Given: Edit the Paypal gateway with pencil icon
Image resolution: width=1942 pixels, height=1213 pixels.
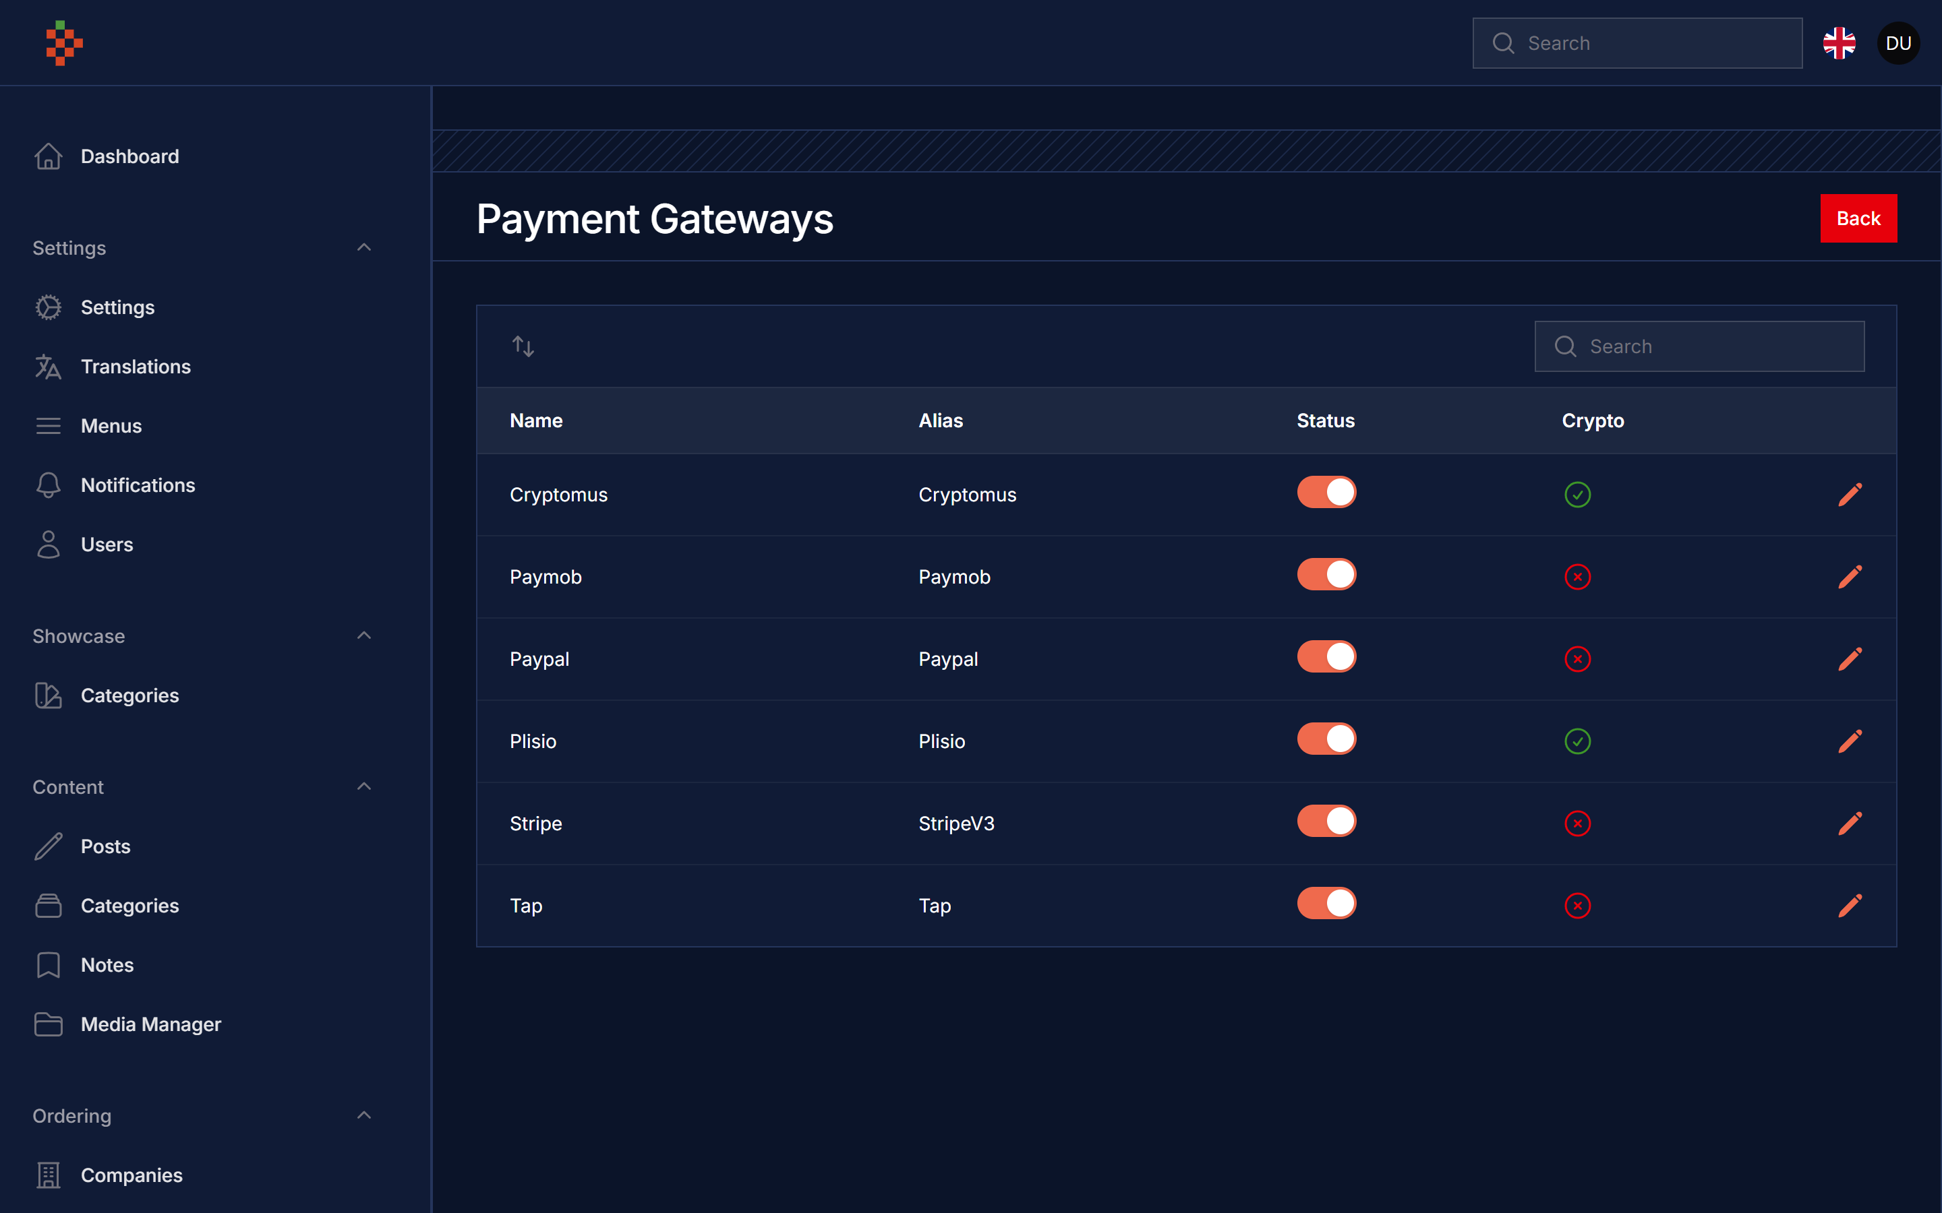Looking at the screenshot, I should point(1850,658).
